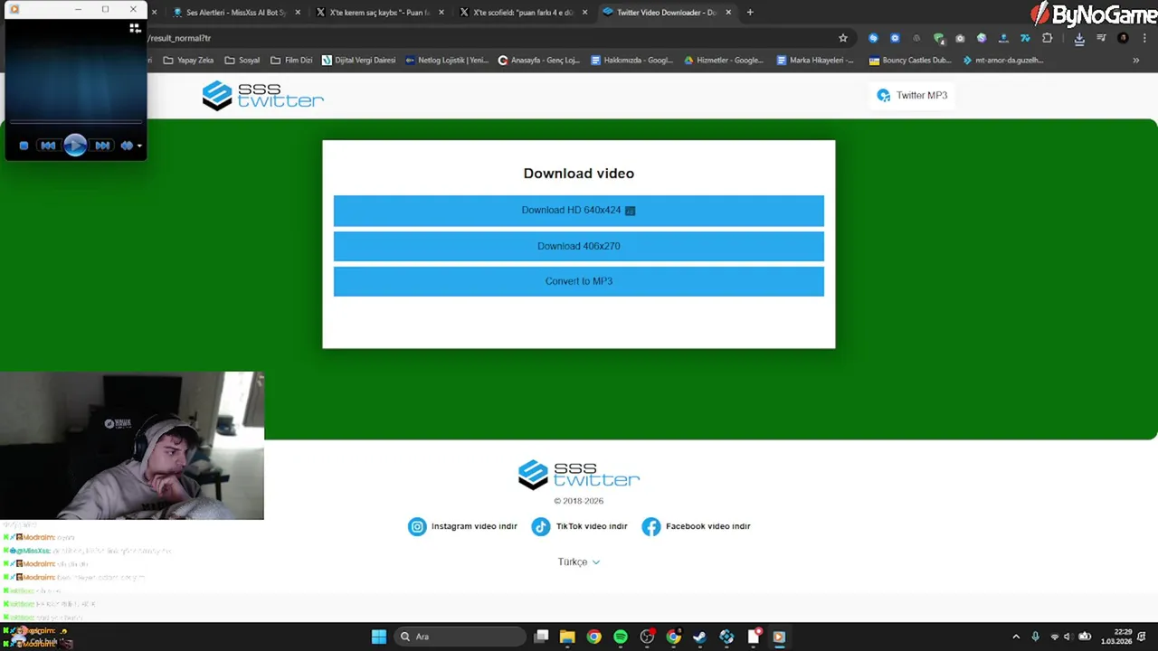Click the media player seek bar
This screenshot has width=1158, height=651.
(75, 121)
